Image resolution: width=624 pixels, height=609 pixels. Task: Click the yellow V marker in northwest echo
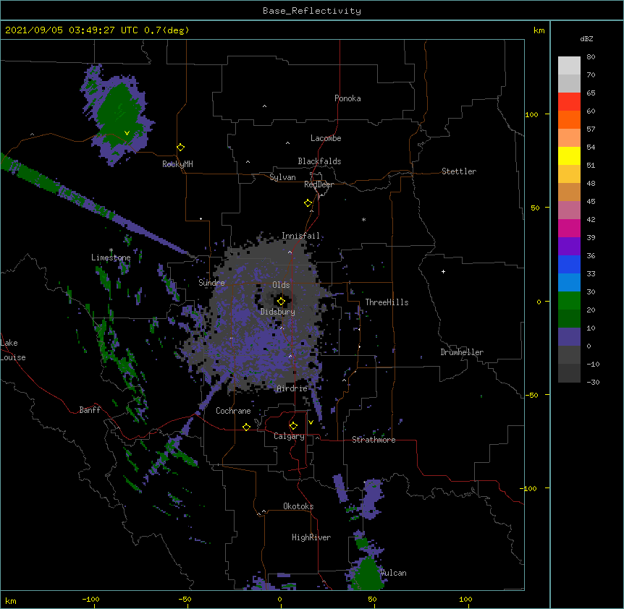point(127,133)
